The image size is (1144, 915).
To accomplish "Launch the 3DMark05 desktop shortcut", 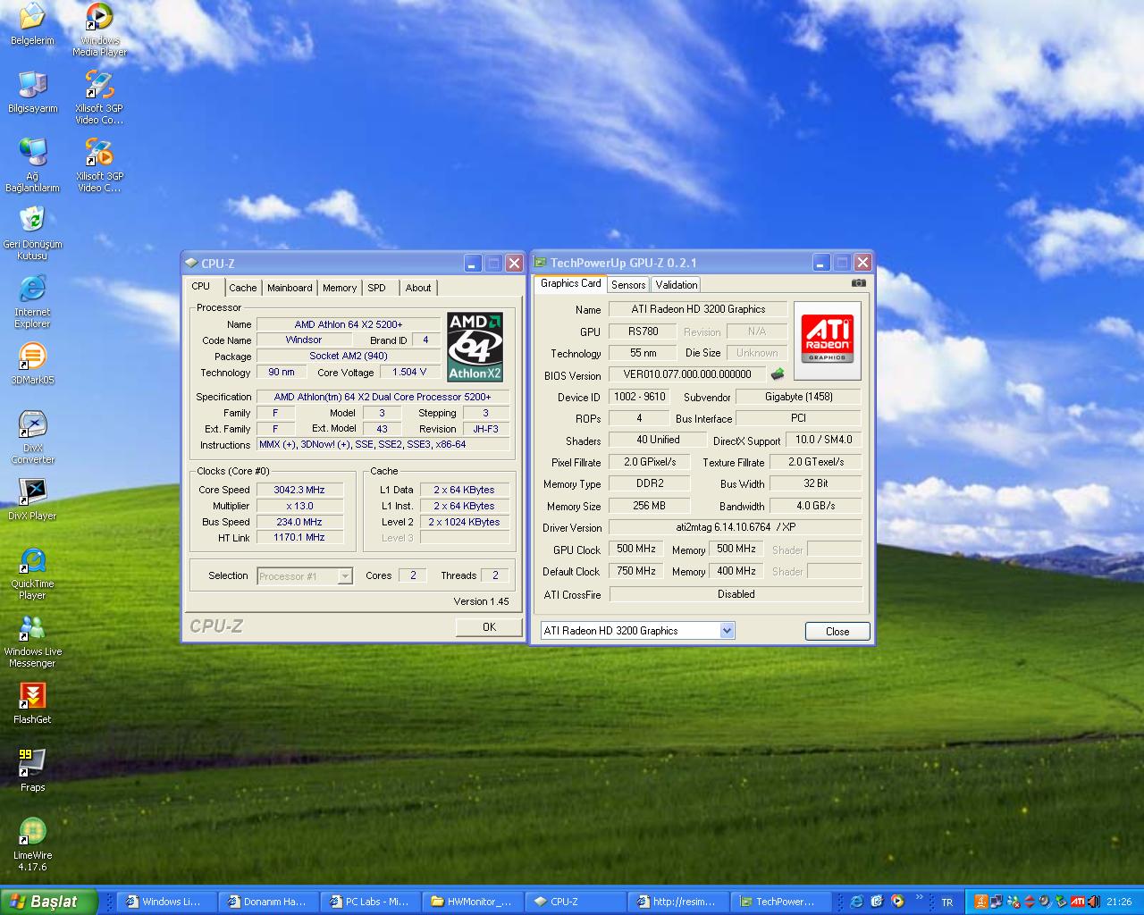I will point(32,364).
